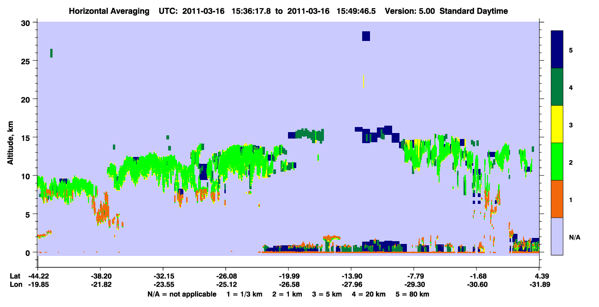The width and height of the screenshot is (599, 307).
Task: Click the small dark green mark near 26 km
Action: [x=51, y=53]
